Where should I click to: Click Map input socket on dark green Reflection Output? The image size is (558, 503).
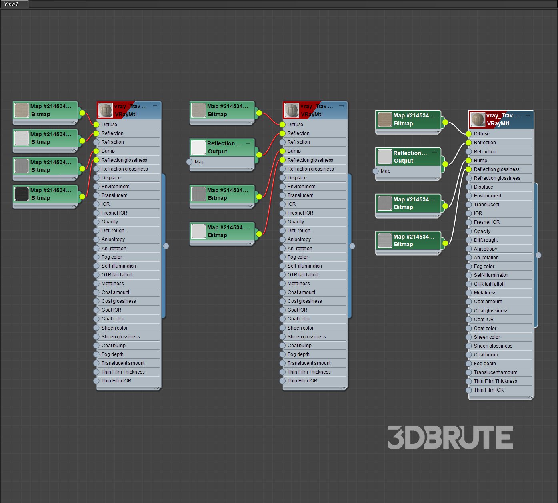click(x=376, y=171)
